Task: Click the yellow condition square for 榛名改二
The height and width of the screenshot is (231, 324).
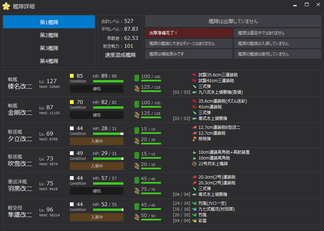Action: (72, 76)
